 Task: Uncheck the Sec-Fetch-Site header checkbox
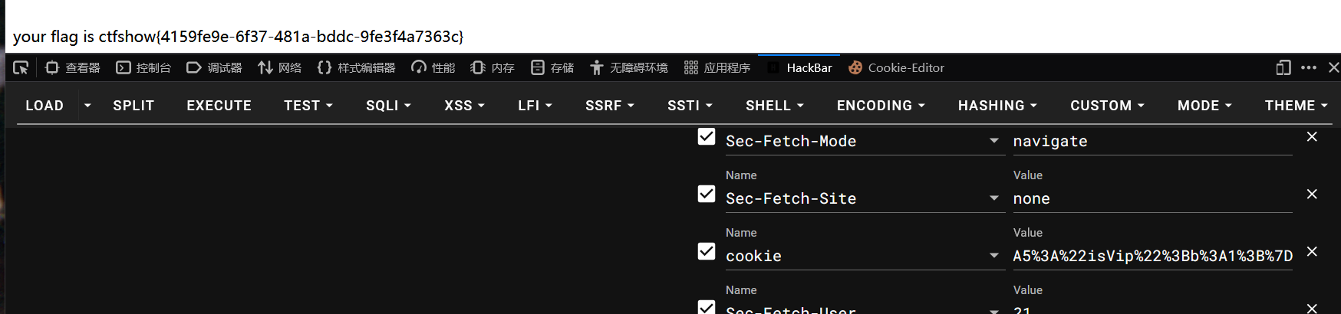pos(707,194)
